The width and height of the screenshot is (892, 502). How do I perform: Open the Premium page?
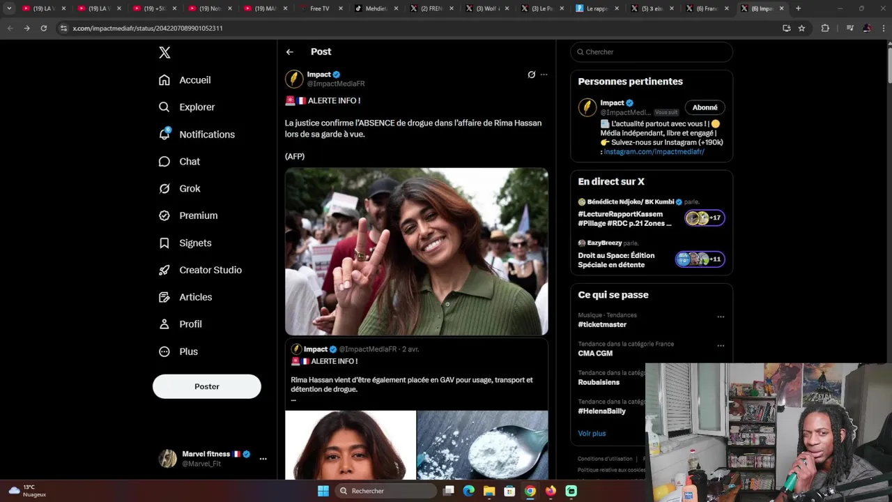[188, 216]
